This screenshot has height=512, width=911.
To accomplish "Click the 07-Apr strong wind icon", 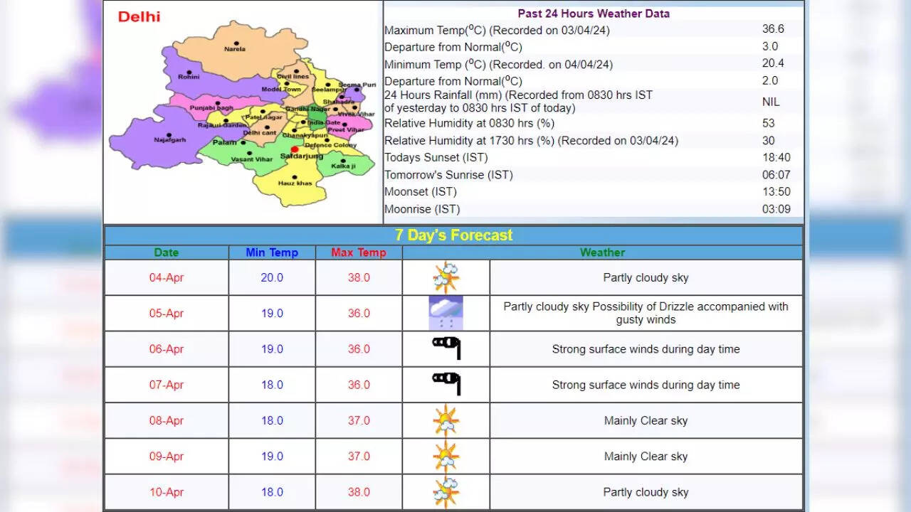I will point(446,384).
